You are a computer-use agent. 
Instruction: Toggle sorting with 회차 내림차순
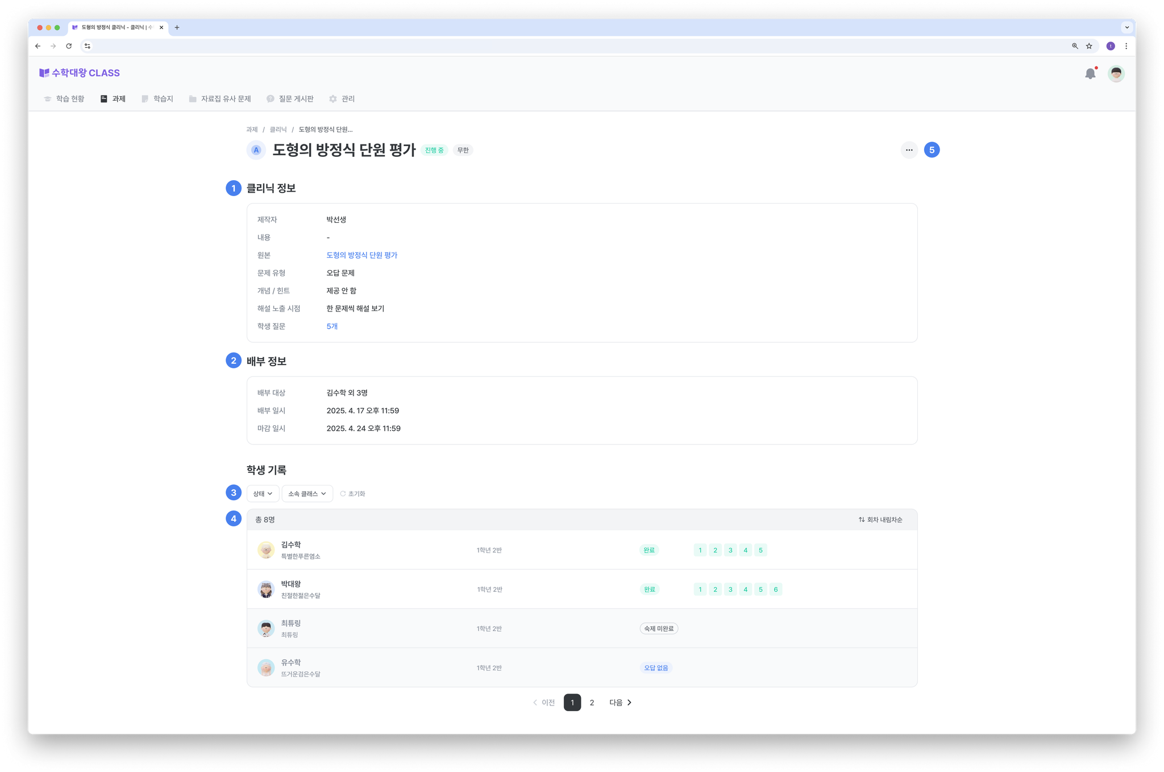[880, 520]
